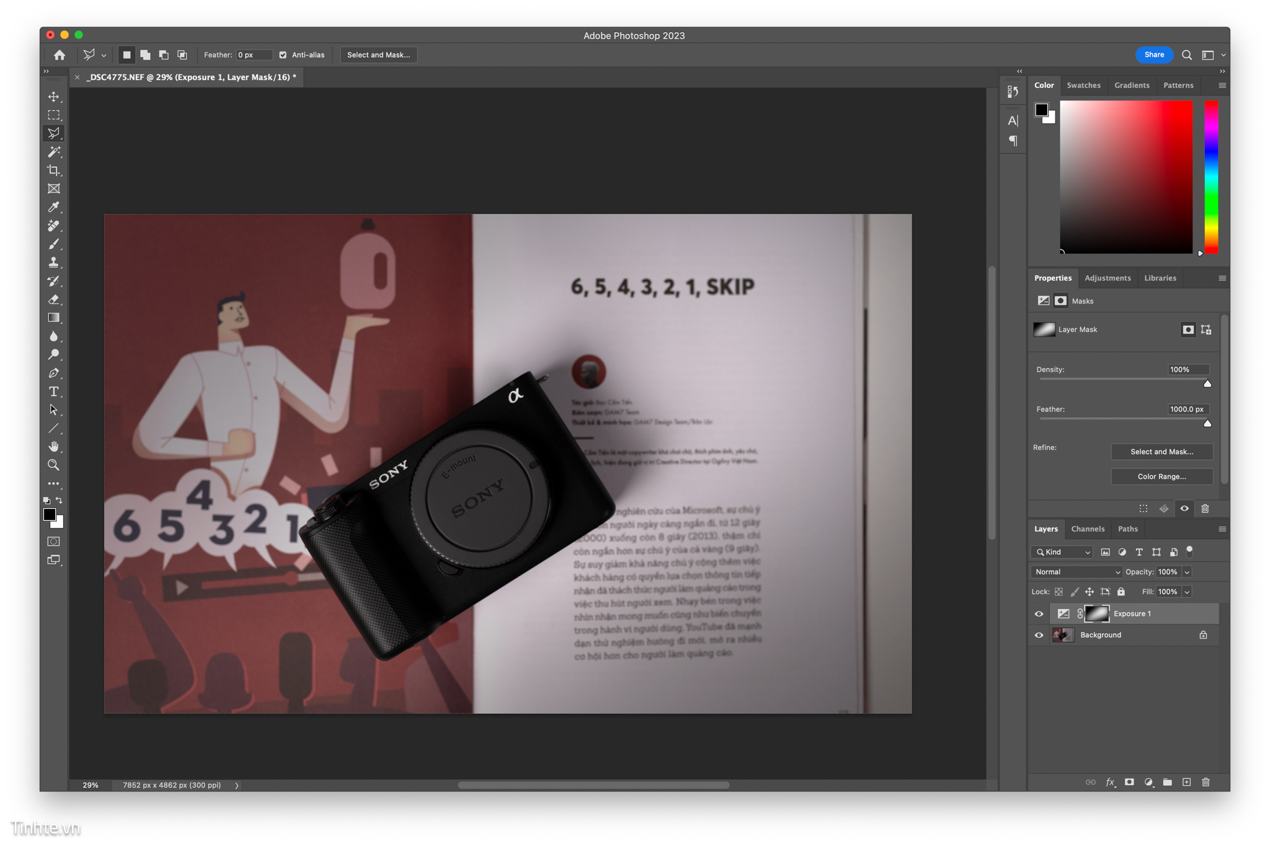Switch to the Channels tab
Image resolution: width=1270 pixels, height=844 pixels.
click(1088, 529)
